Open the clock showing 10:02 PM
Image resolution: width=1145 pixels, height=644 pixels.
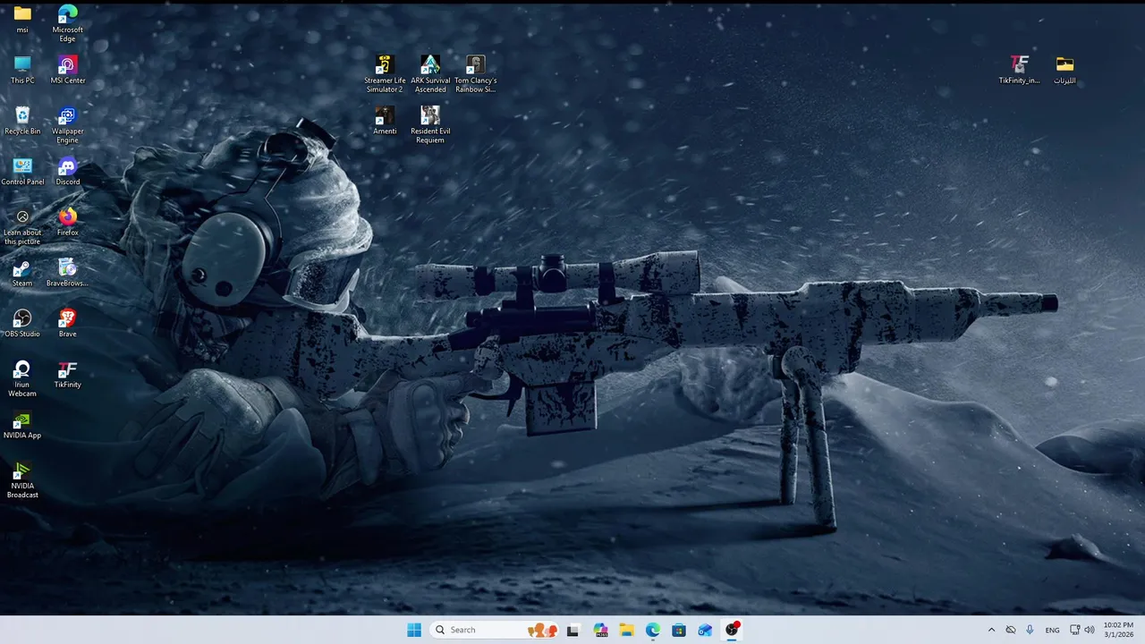pos(1118,630)
